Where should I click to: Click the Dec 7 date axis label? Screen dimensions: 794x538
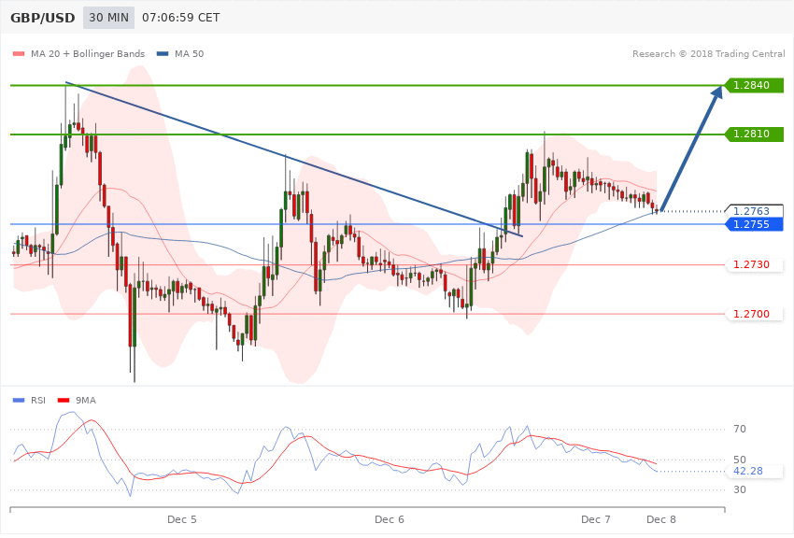coord(596,519)
